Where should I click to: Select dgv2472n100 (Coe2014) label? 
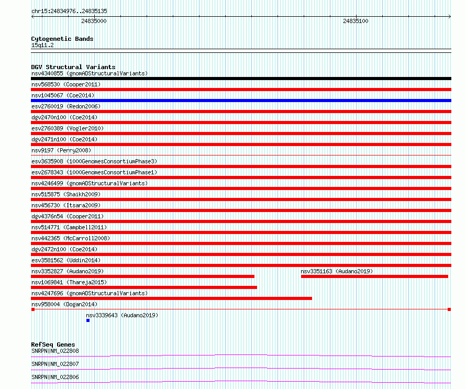coord(64,249)
